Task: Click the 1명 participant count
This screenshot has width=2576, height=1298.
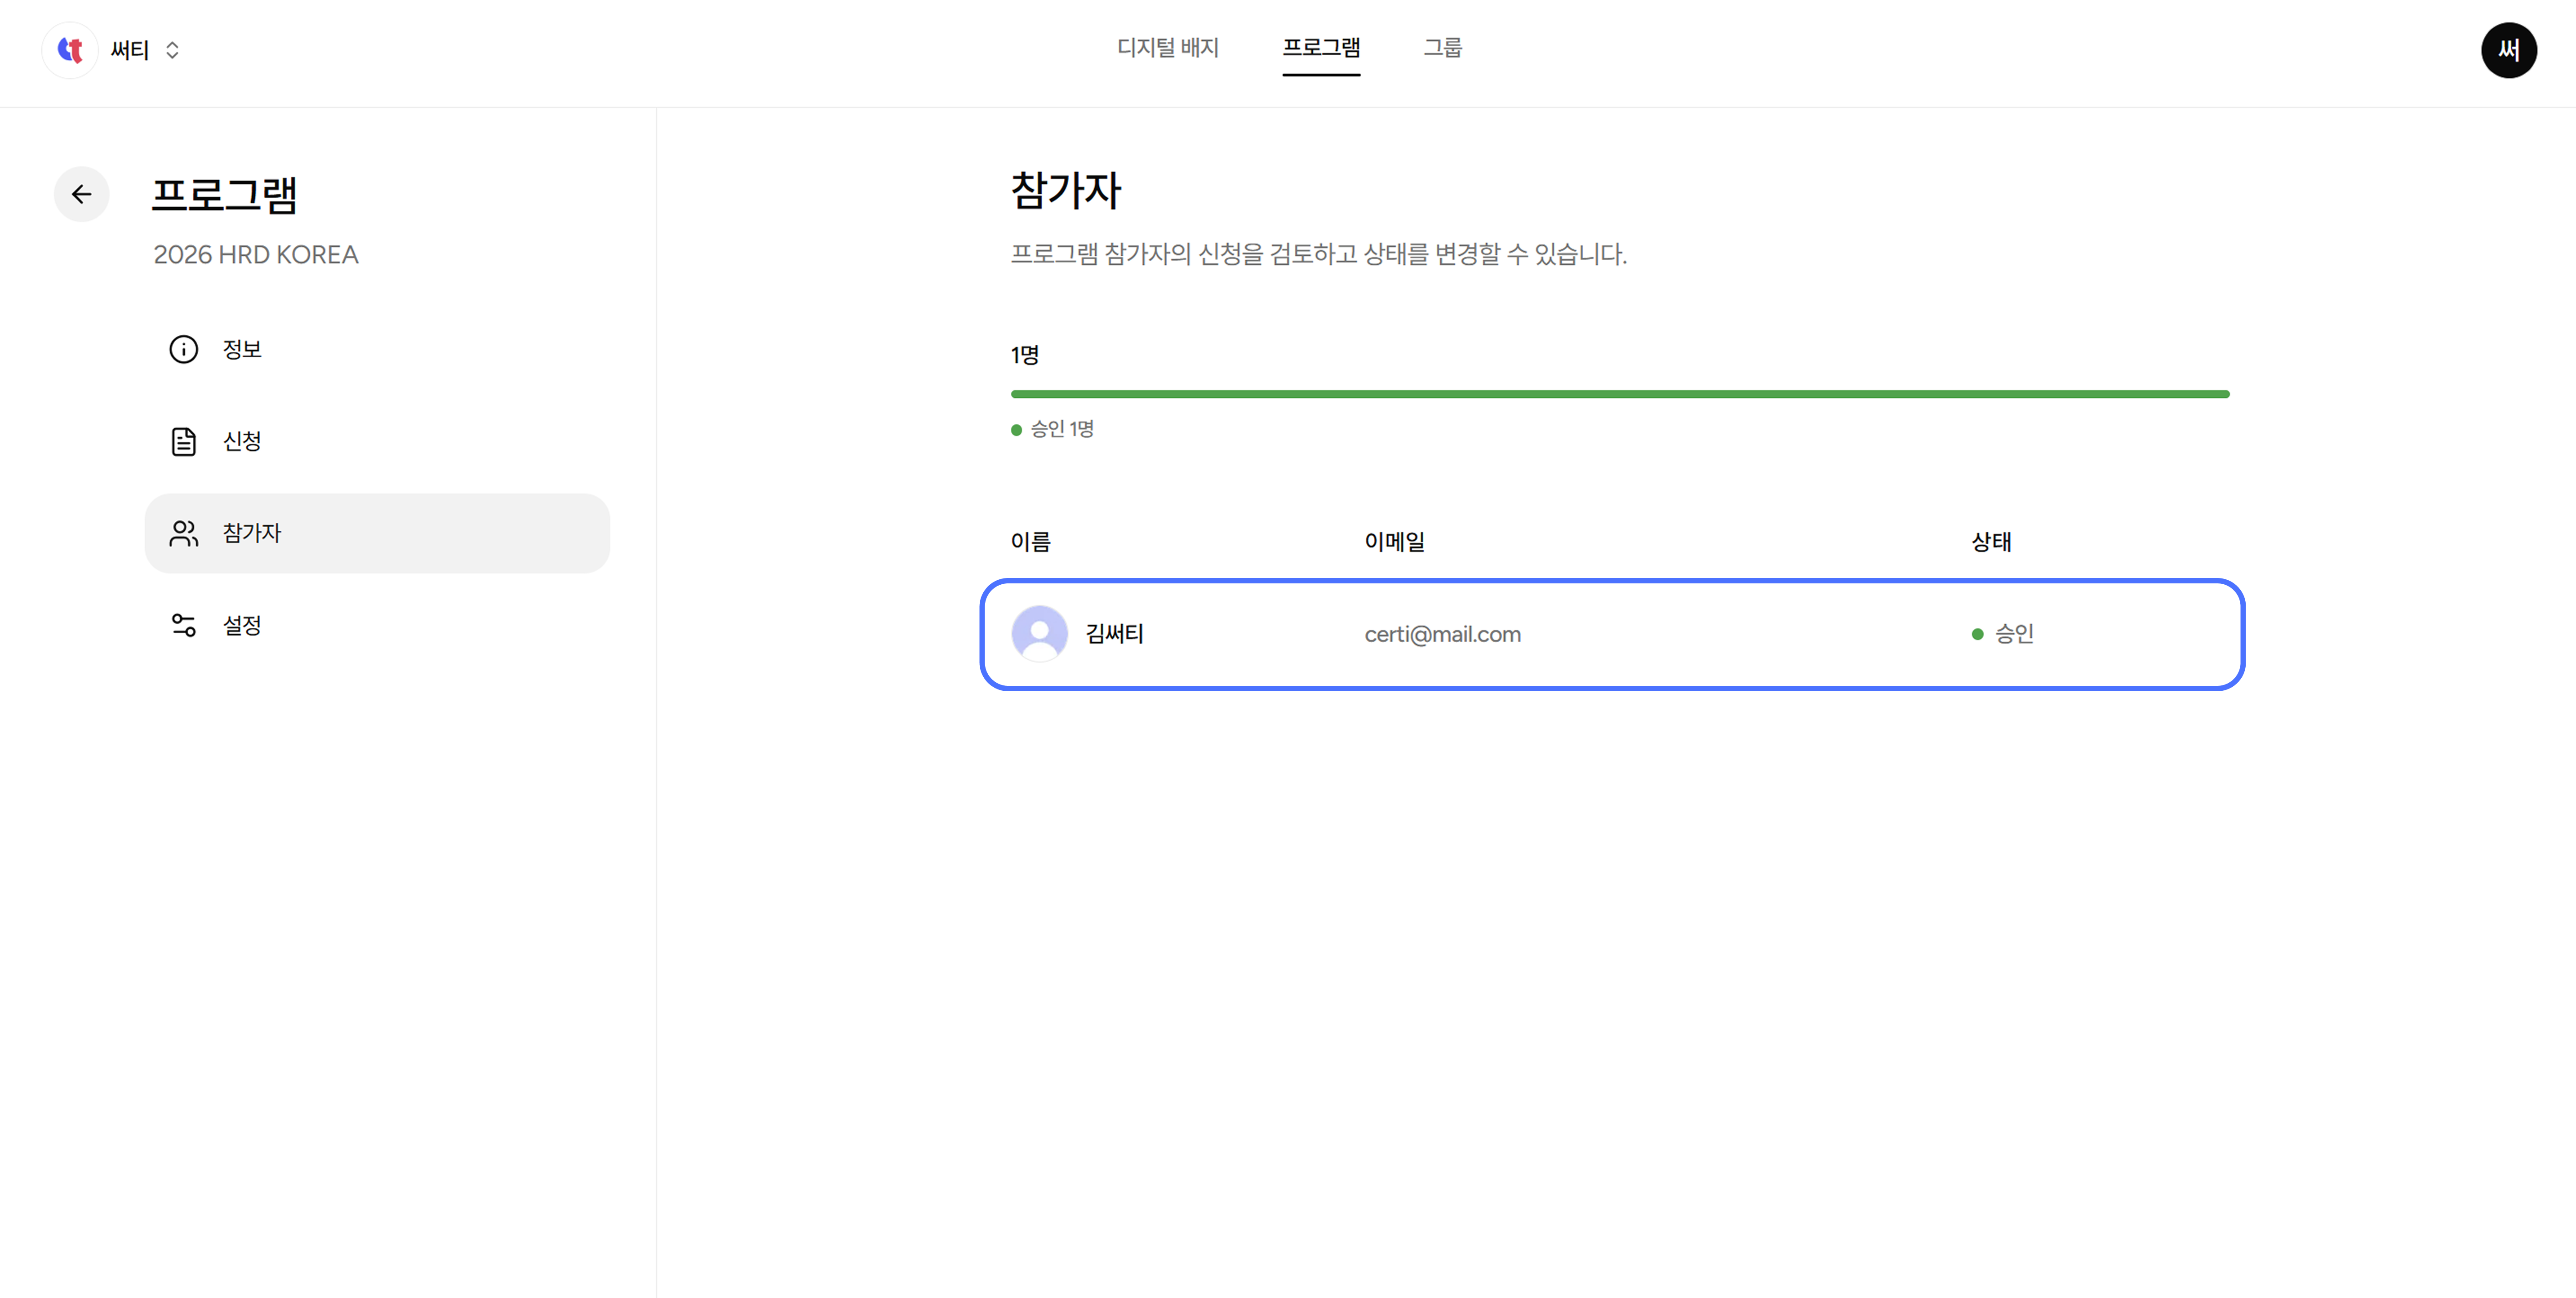Action: (x=1024, y=355)
